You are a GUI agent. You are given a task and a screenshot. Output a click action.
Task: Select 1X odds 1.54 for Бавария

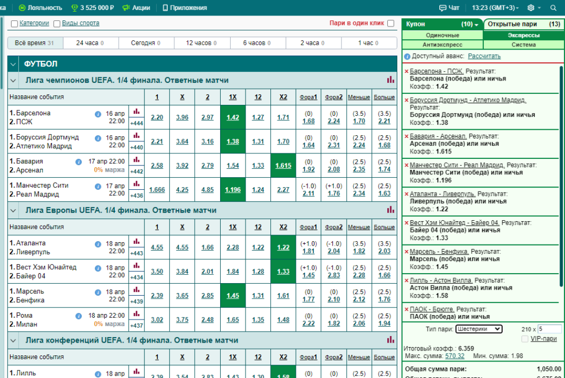tap(232, 166)
